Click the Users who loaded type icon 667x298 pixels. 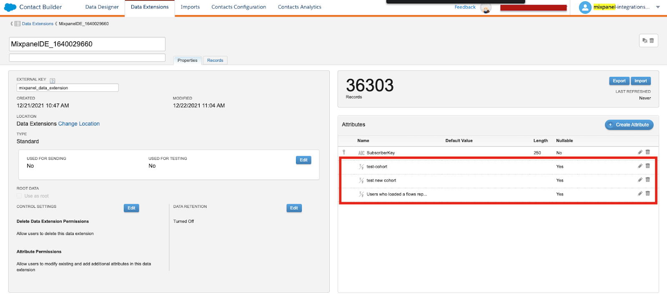pos(361,194)
